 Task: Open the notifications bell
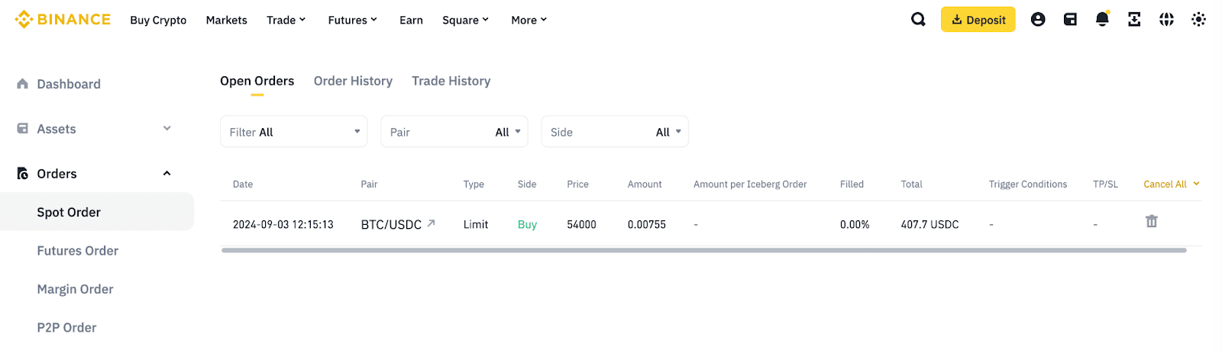(x=1102, y=20)
